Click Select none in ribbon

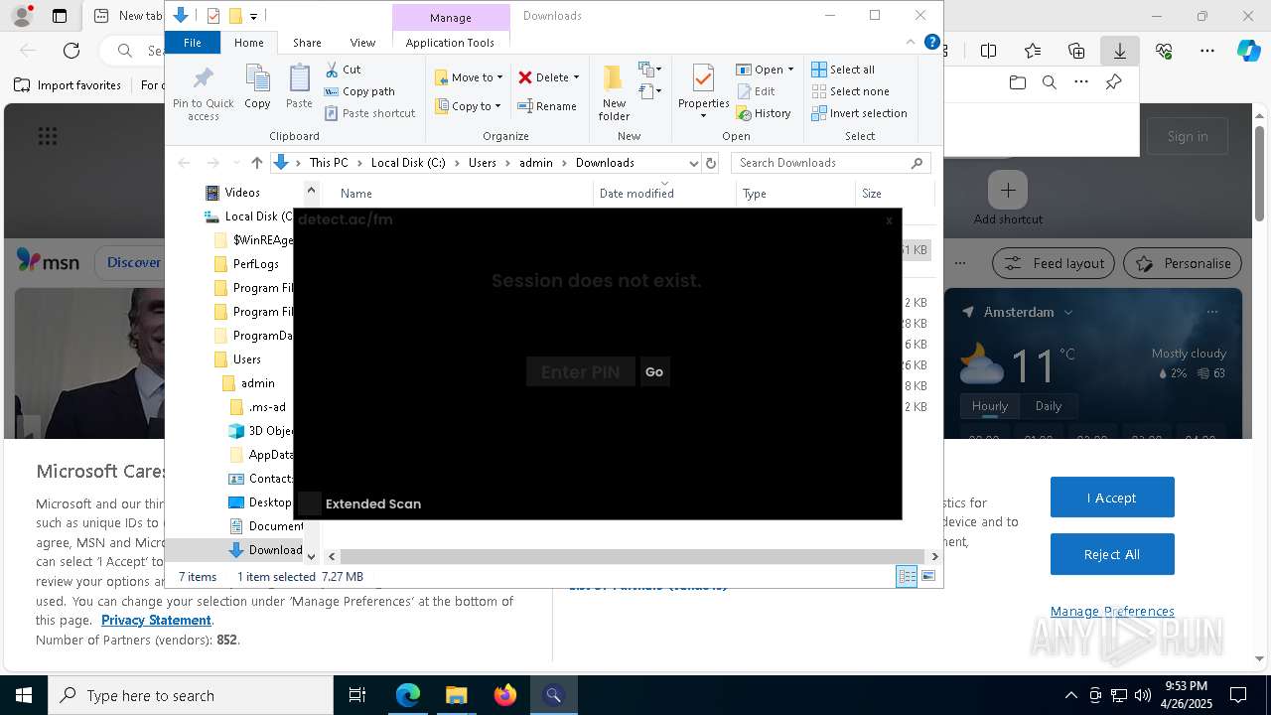click(x=850, y=91)
